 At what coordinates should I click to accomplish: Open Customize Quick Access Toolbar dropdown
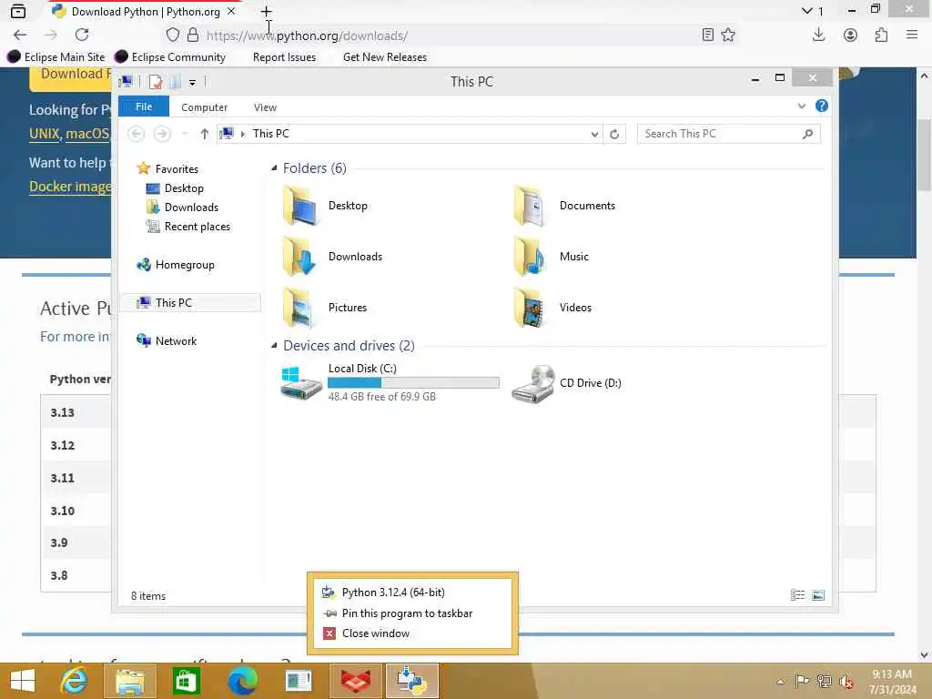pyautogui.click(x=193, y=82)
